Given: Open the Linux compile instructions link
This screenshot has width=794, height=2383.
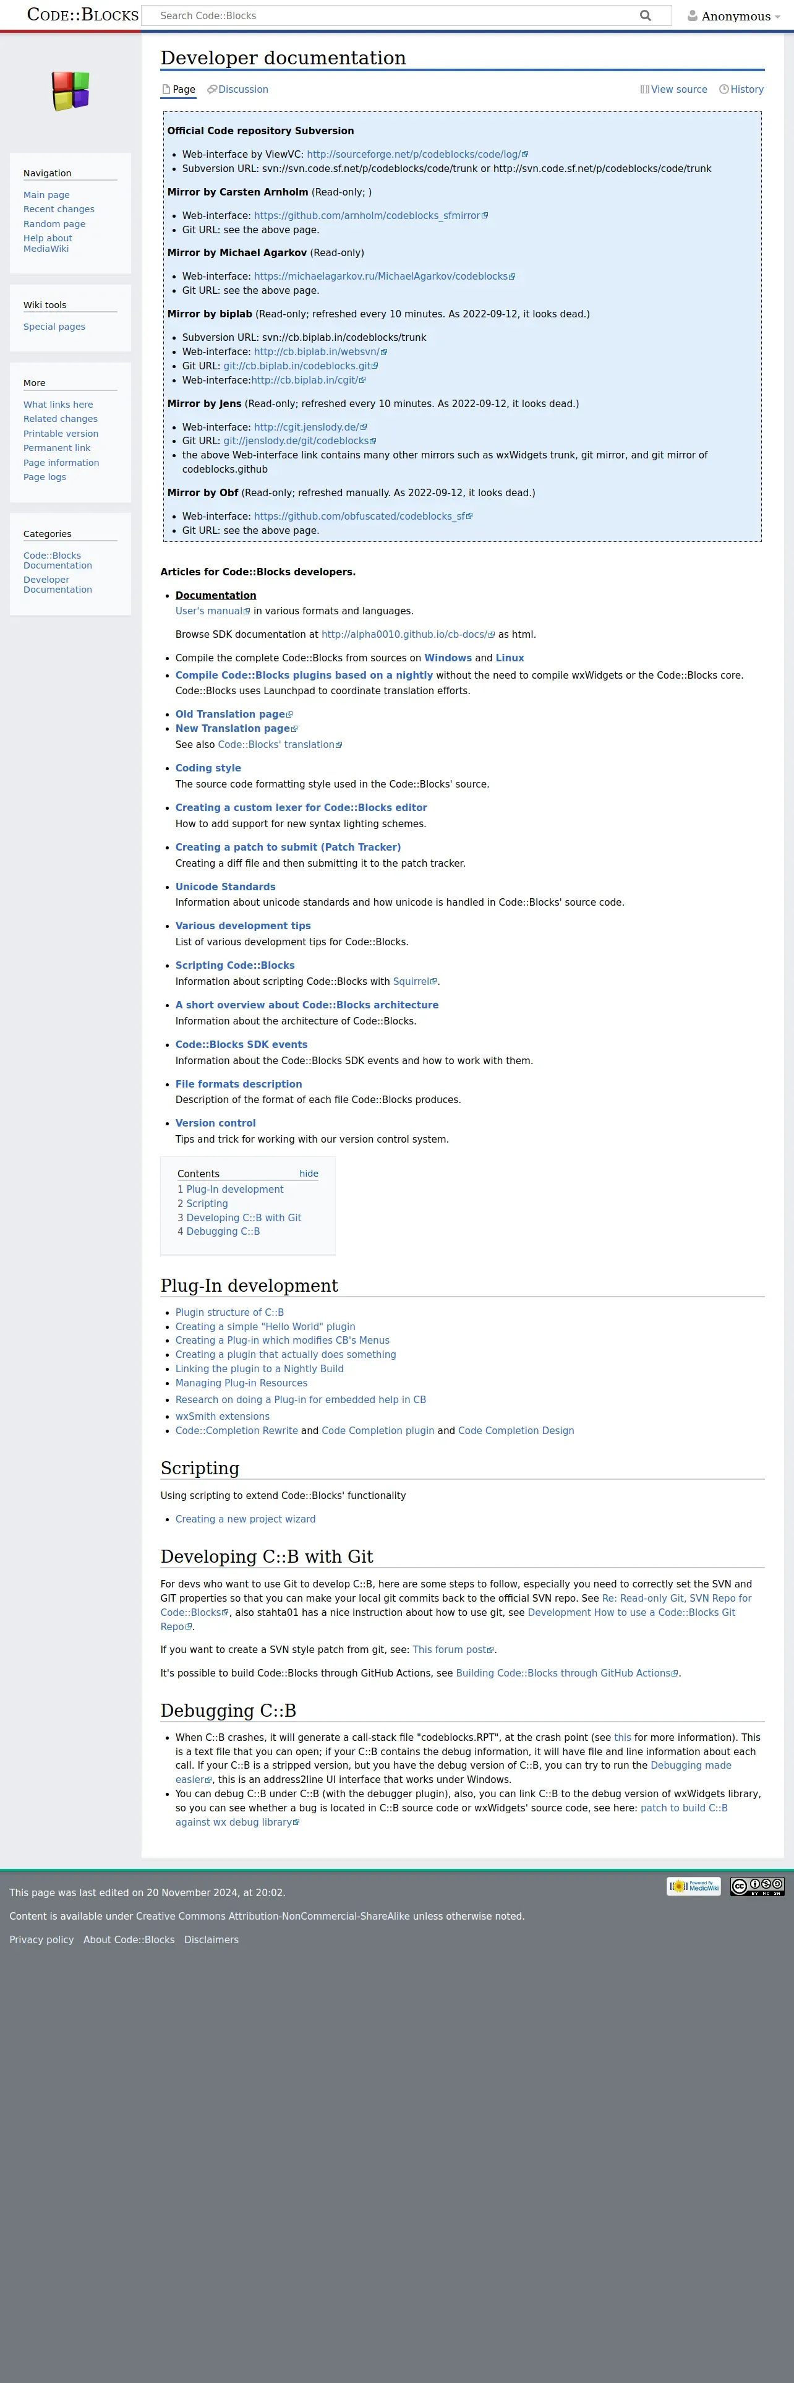Looking at the screenshot, I should 510,659.
